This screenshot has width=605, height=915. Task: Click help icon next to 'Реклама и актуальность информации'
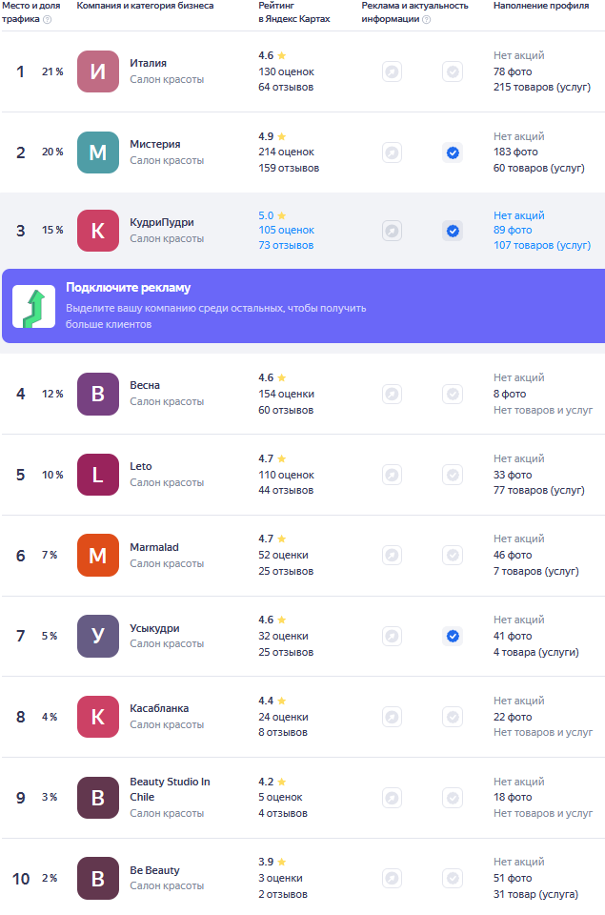tap(427, 19)
